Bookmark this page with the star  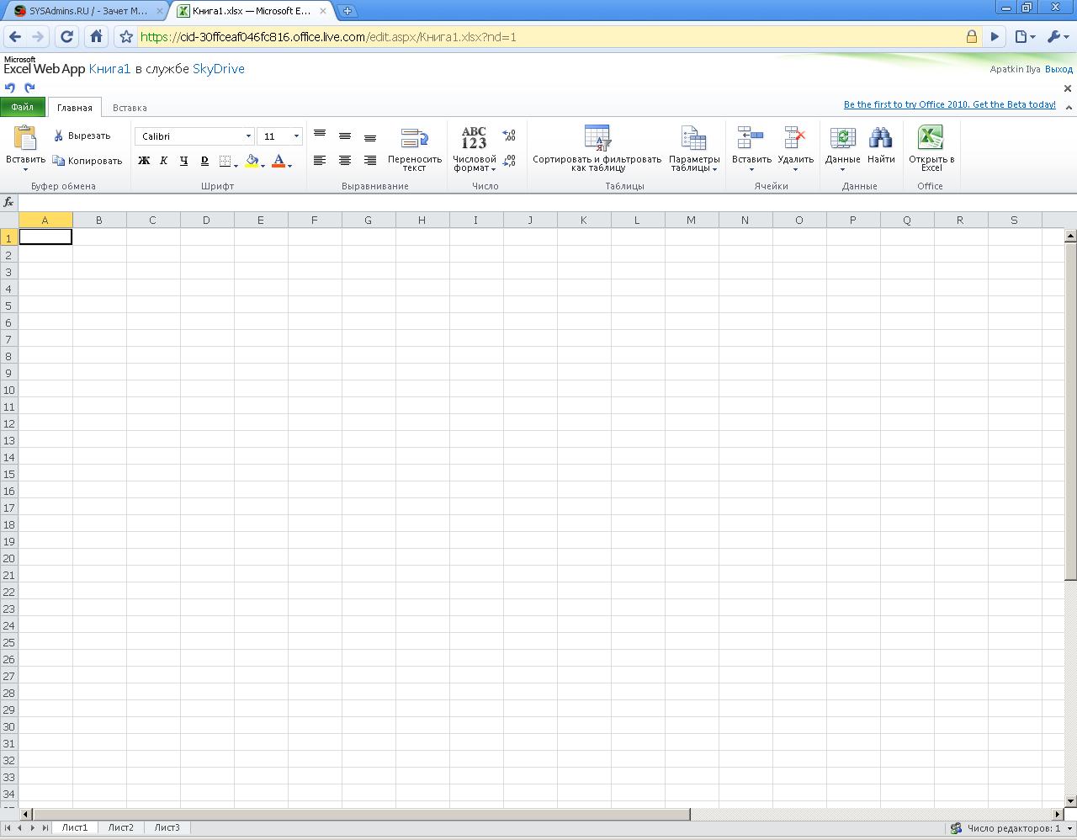(x=126, y=36)
